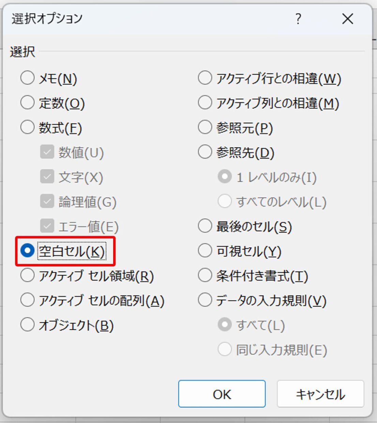This screenshot has width=377, height=423.
Task: Choose 最後のセル(S) option
Action: [205, 226]
